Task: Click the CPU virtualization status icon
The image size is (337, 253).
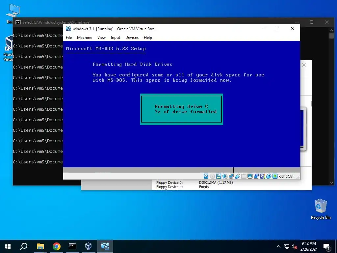Action: pyautogui.click(x=262, y=176)
